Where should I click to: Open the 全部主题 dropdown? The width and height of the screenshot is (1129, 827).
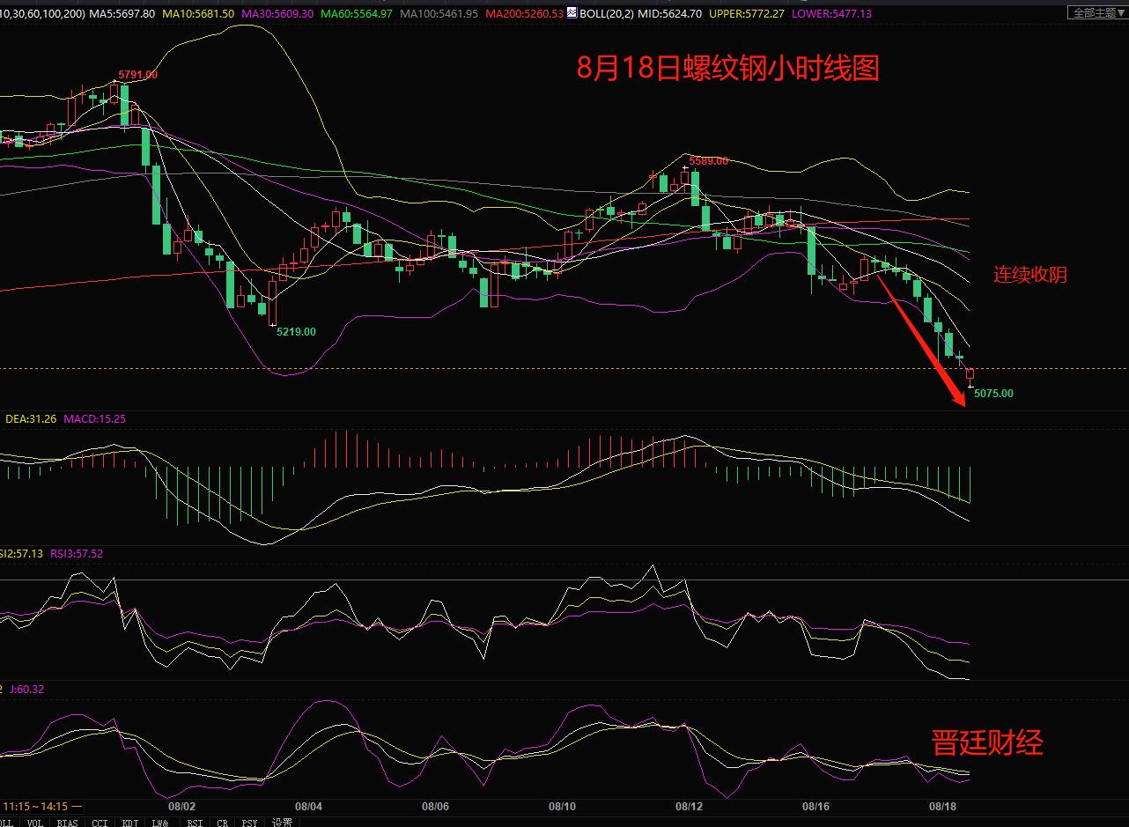1097,12
